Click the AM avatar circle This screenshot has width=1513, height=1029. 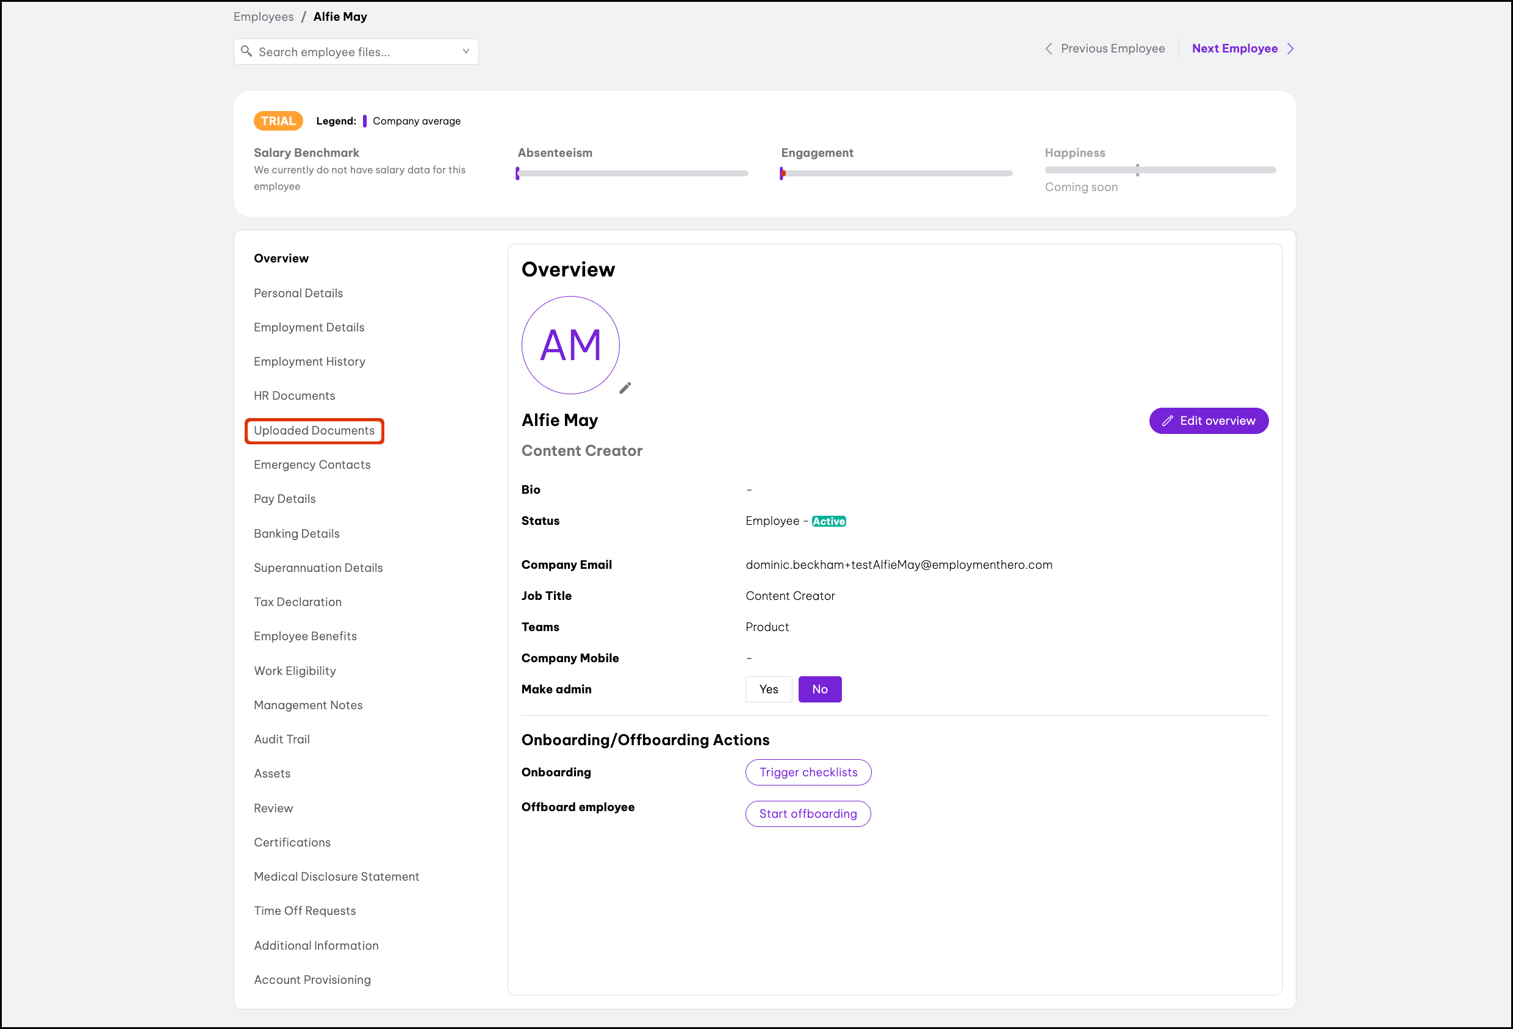(570, 345)
